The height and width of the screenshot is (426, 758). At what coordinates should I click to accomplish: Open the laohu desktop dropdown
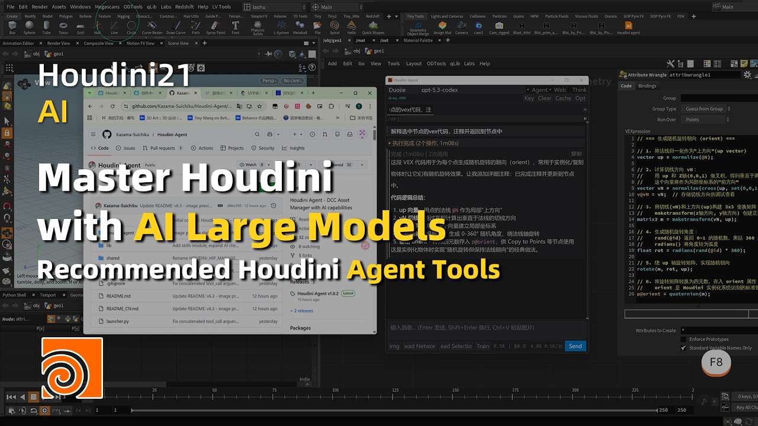(275, 7)
